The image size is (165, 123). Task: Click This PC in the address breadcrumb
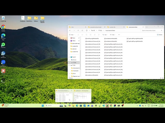pos(93,30)
